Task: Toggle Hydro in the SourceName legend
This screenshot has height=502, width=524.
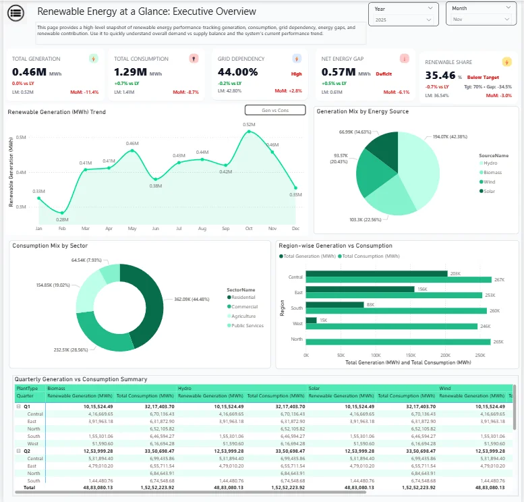Action: pos(490,163)
